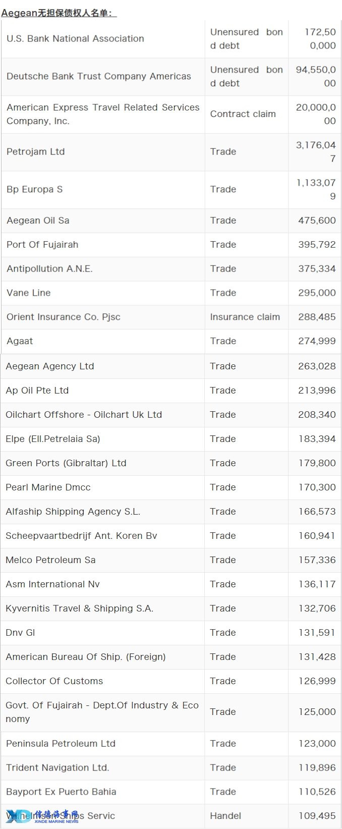Select the U.S. Bank National Association cell
Screen dimensions: 342x829
coord(103,39)
